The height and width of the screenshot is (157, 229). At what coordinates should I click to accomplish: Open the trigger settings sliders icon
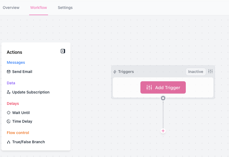click(x=210, y=71)
